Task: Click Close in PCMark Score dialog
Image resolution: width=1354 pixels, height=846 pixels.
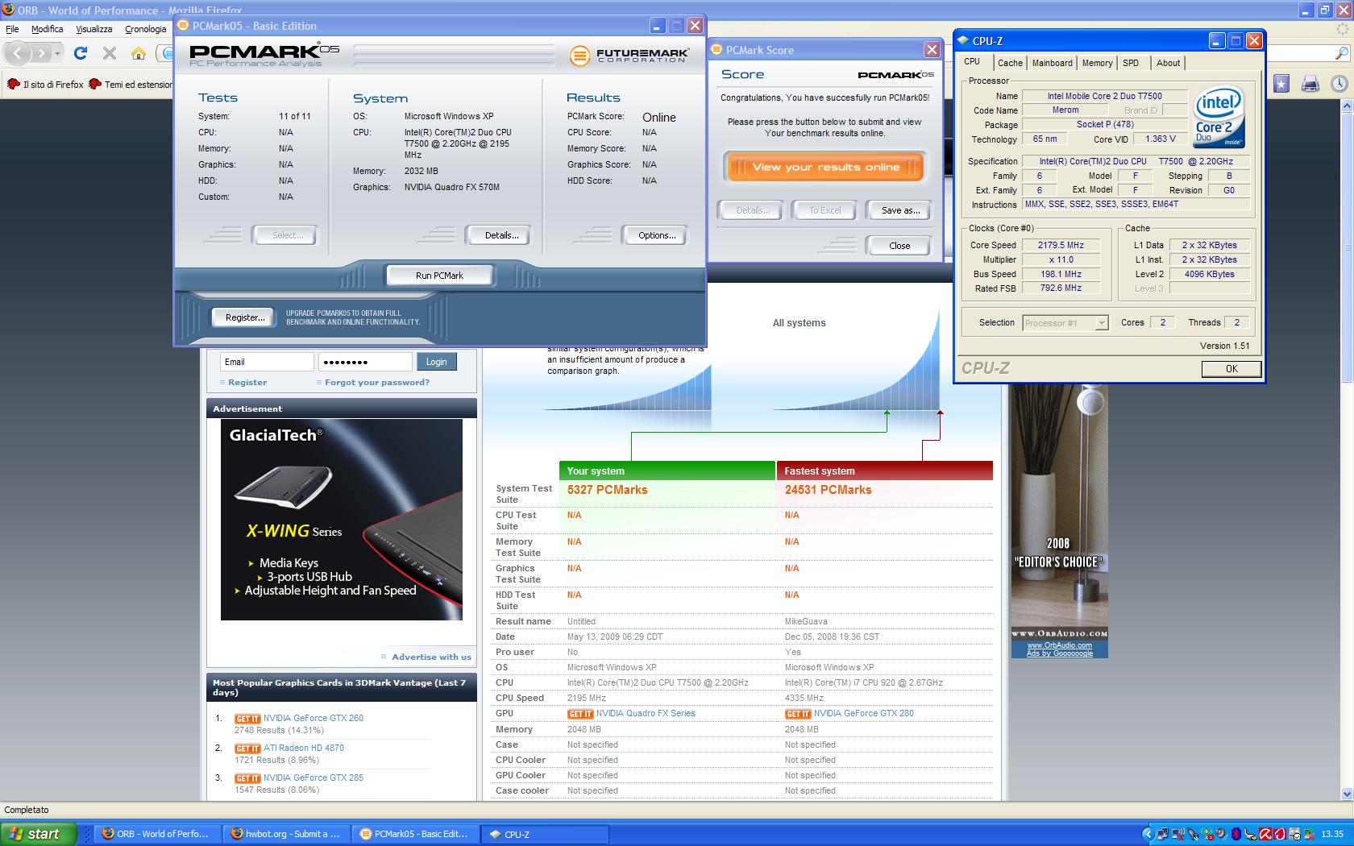Action: (899, 246)
